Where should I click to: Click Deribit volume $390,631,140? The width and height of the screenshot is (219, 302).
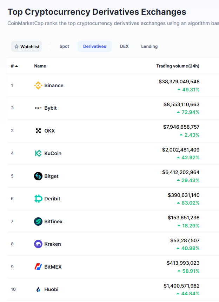tap(184, 195)
